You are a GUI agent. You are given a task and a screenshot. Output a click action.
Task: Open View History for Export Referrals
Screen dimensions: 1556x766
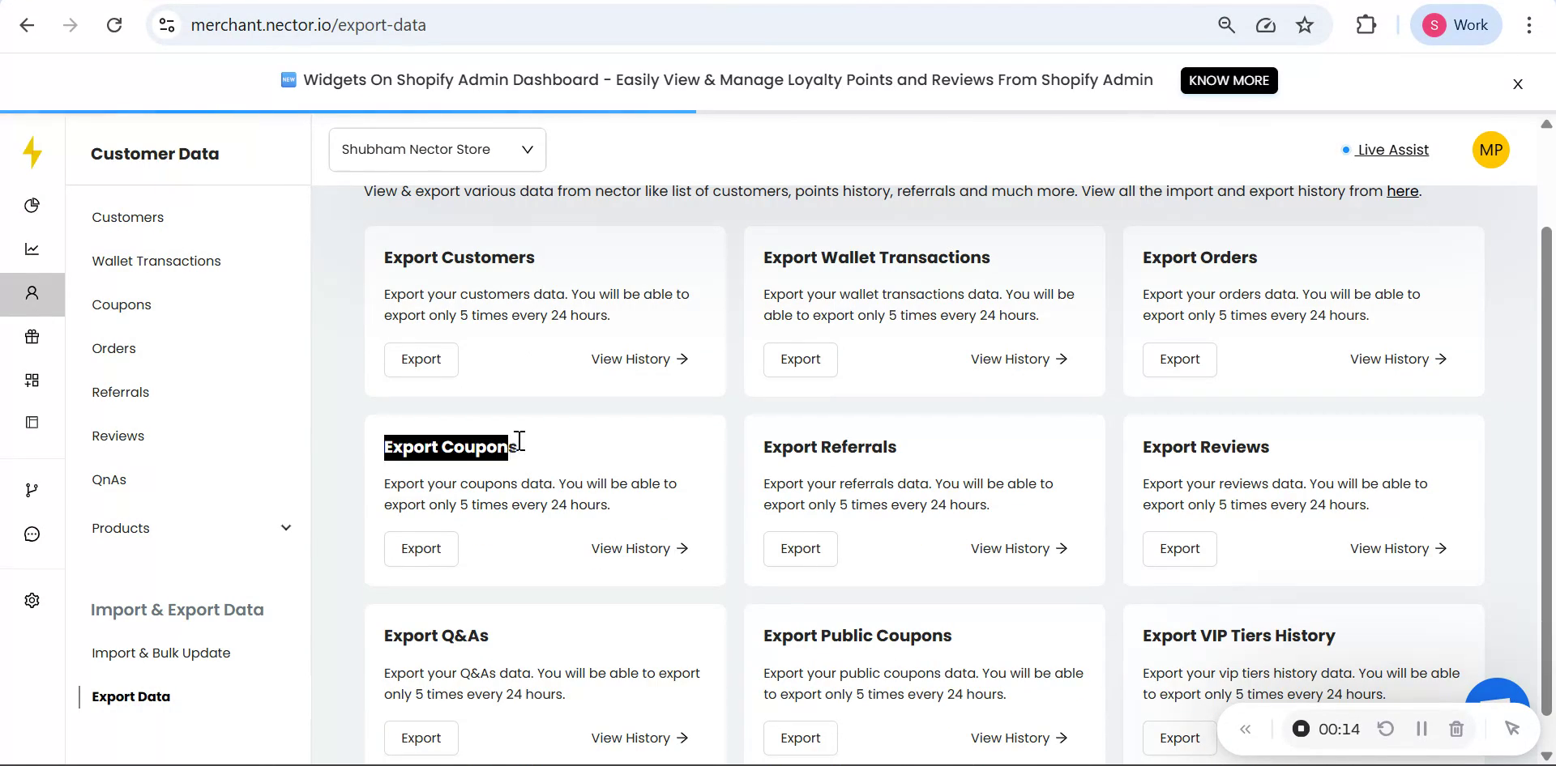click(1019, 549)
